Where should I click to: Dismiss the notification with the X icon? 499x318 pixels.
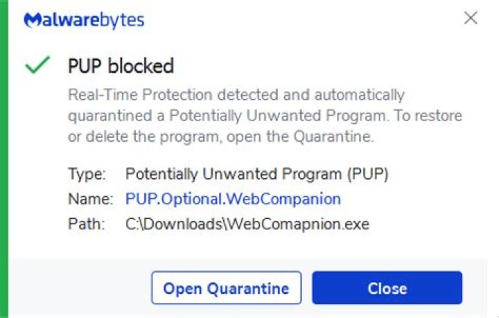(471, 18)
